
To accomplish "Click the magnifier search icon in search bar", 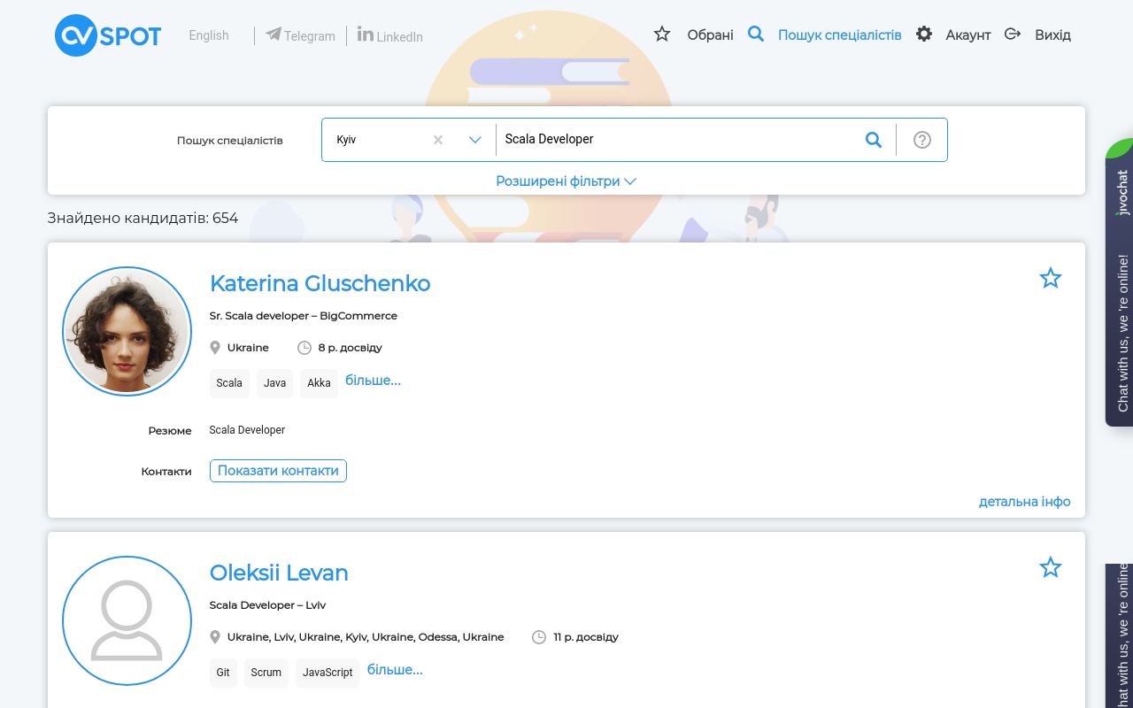I will coord(874,140).
